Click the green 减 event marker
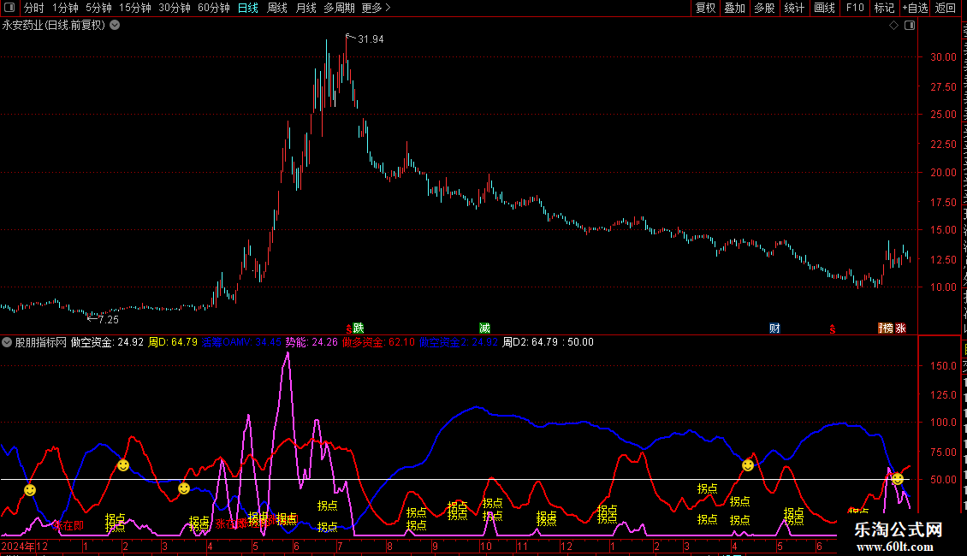 tap(484, 328)
